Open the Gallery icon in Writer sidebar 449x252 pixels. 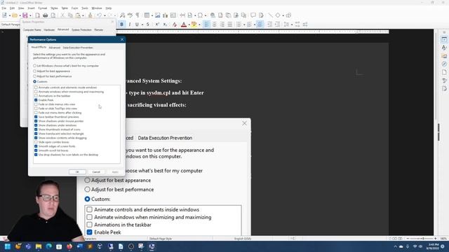coord(444,56)
